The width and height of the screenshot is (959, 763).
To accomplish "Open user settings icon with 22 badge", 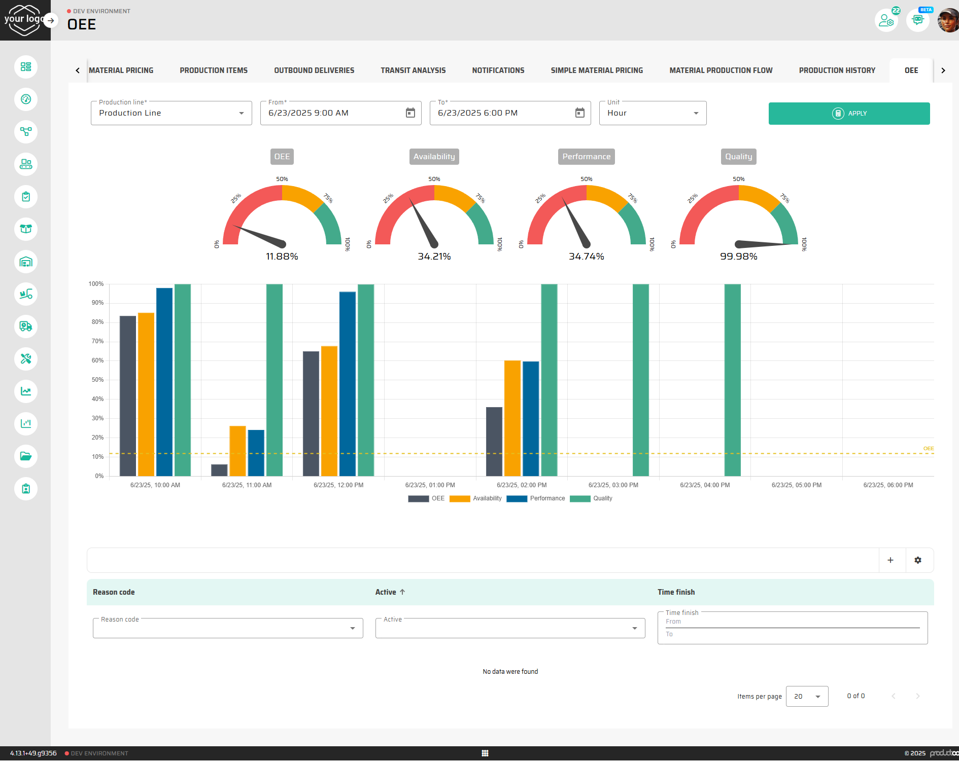I will pyautogui.click(x=886, y=20).
